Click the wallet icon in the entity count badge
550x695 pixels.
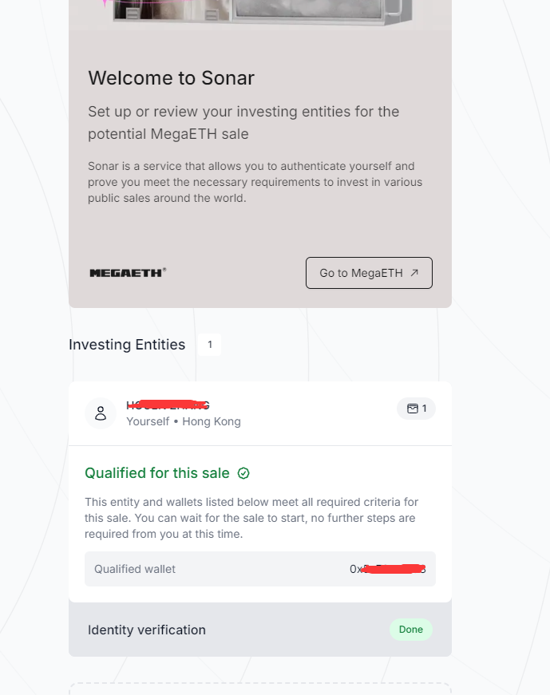click(x=412, y=409)
